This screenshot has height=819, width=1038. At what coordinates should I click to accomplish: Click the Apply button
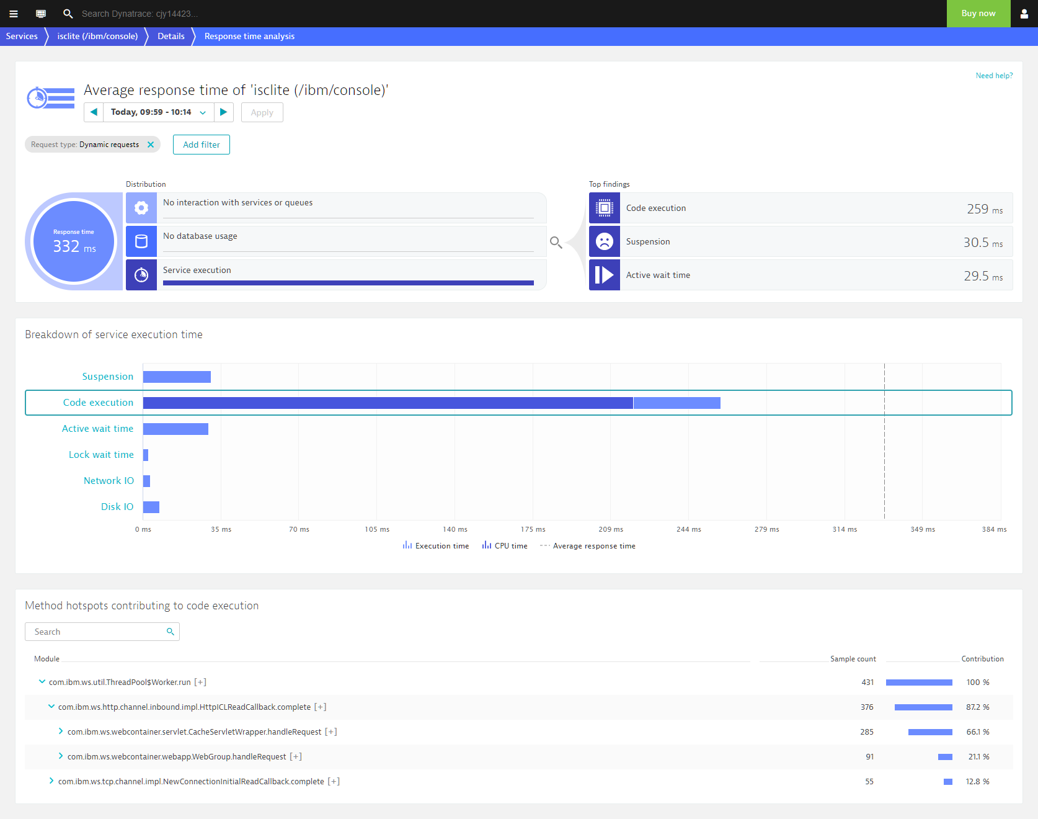click(x=262, y=112)
